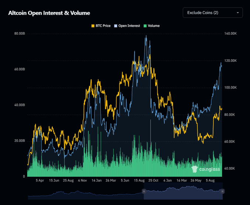This screenshot has height=205, width=250.
Task: Toggle Open Interest series blue swatch
Action: (115, 26)
